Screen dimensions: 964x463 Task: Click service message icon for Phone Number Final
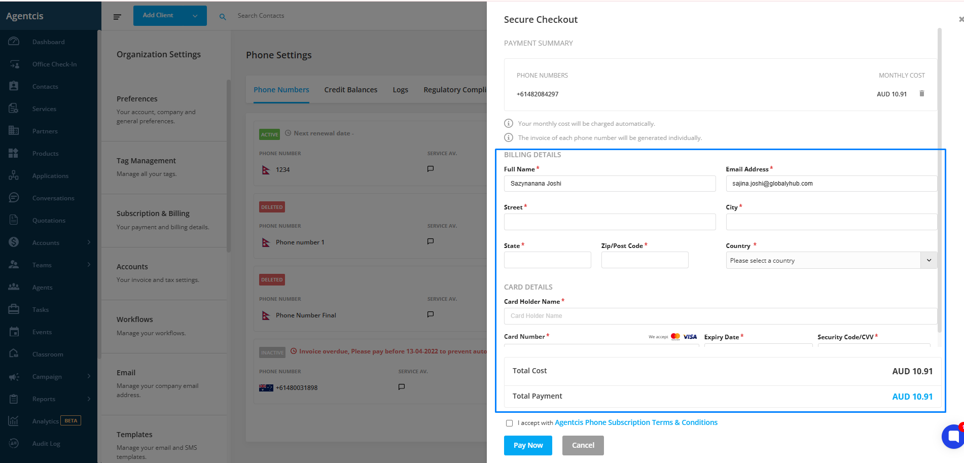(431, 314)
